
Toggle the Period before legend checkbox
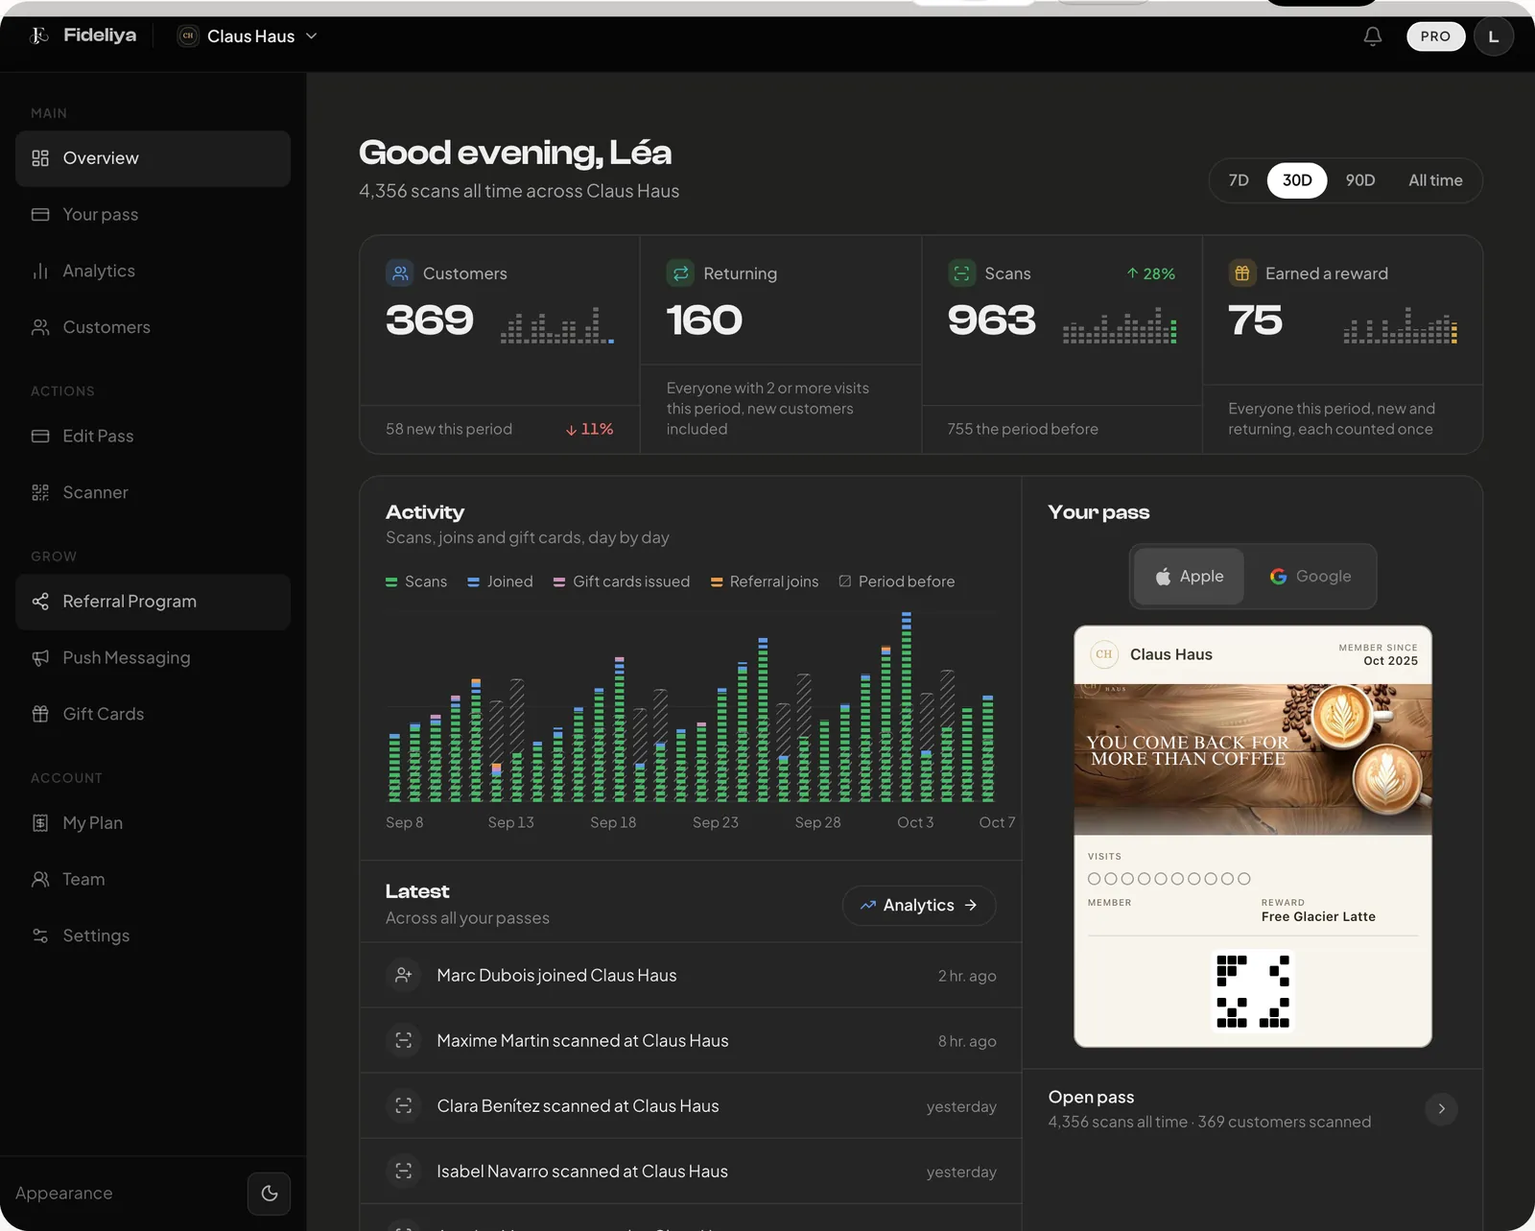845,582
